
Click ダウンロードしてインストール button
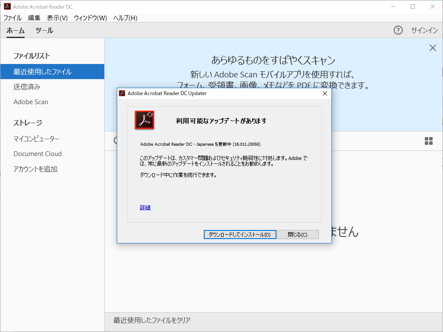coord(240,234)
